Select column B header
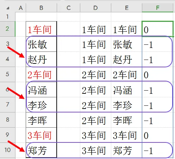Viewport: 175px width, 159px height. (41, 8)
